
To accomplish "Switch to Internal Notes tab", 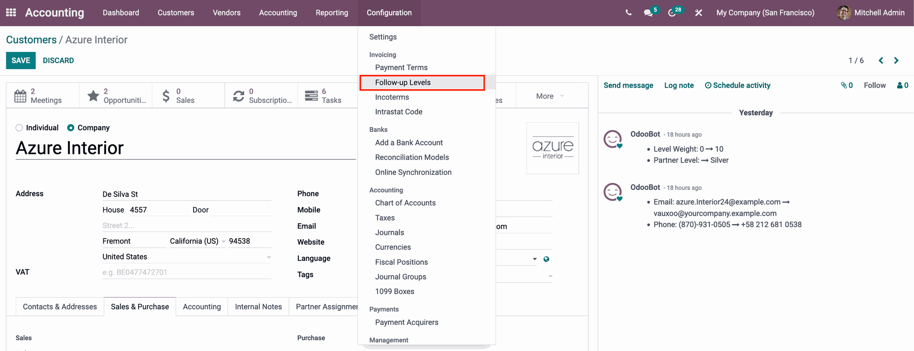I will click(x=258, y=307).
